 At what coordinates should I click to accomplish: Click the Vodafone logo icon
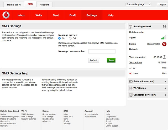click(x=6, y=15)
